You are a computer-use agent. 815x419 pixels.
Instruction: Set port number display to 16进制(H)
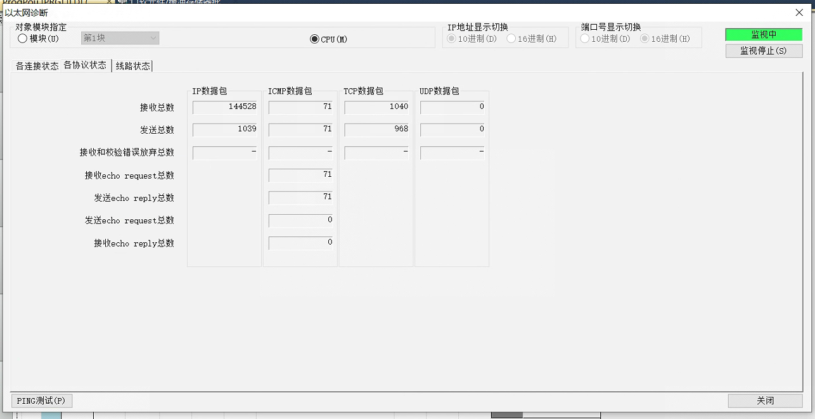point(645,39)
